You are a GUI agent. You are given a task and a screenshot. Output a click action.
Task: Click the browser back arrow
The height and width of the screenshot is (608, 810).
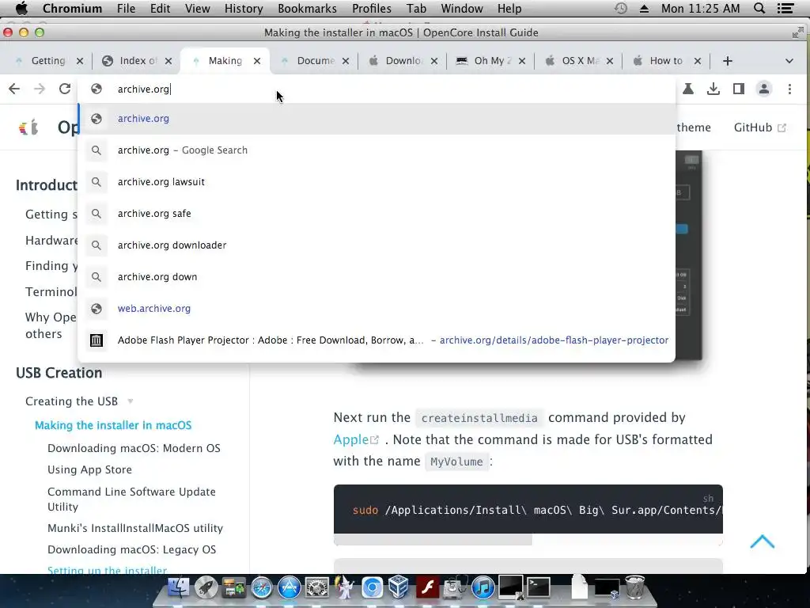click(x=14, y=89)
